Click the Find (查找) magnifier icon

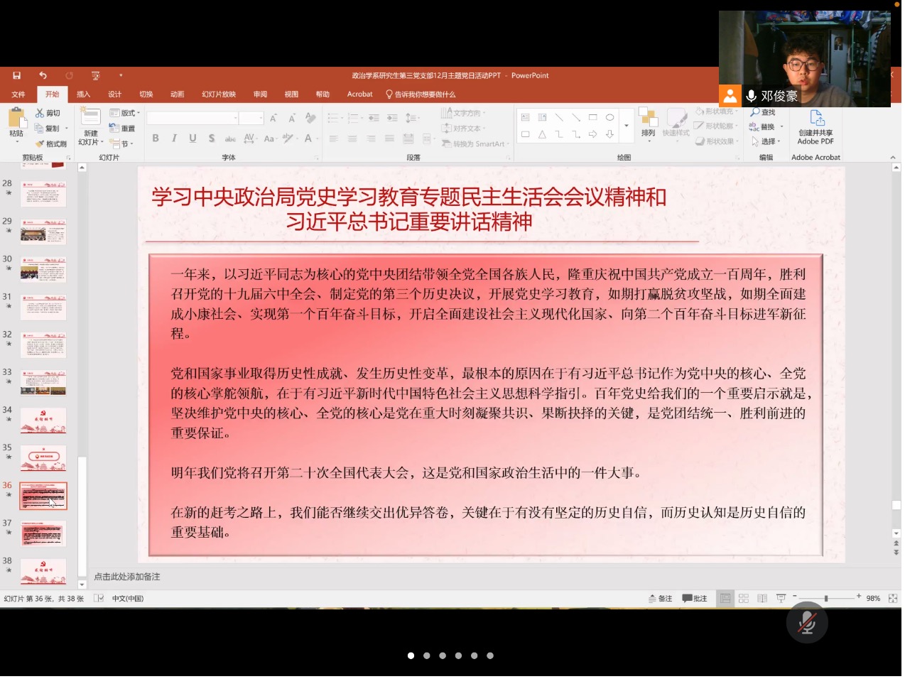coord(755,113)
